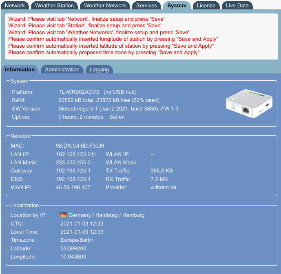281x274 pixels.
Task: Click the Wizard message about 'Weather Networks'
Action: [99, 33]
